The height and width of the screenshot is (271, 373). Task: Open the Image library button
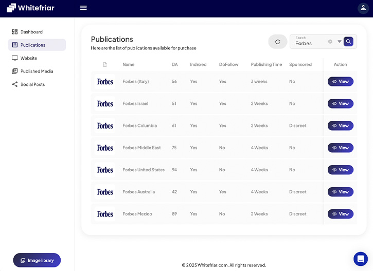(37, 260)
